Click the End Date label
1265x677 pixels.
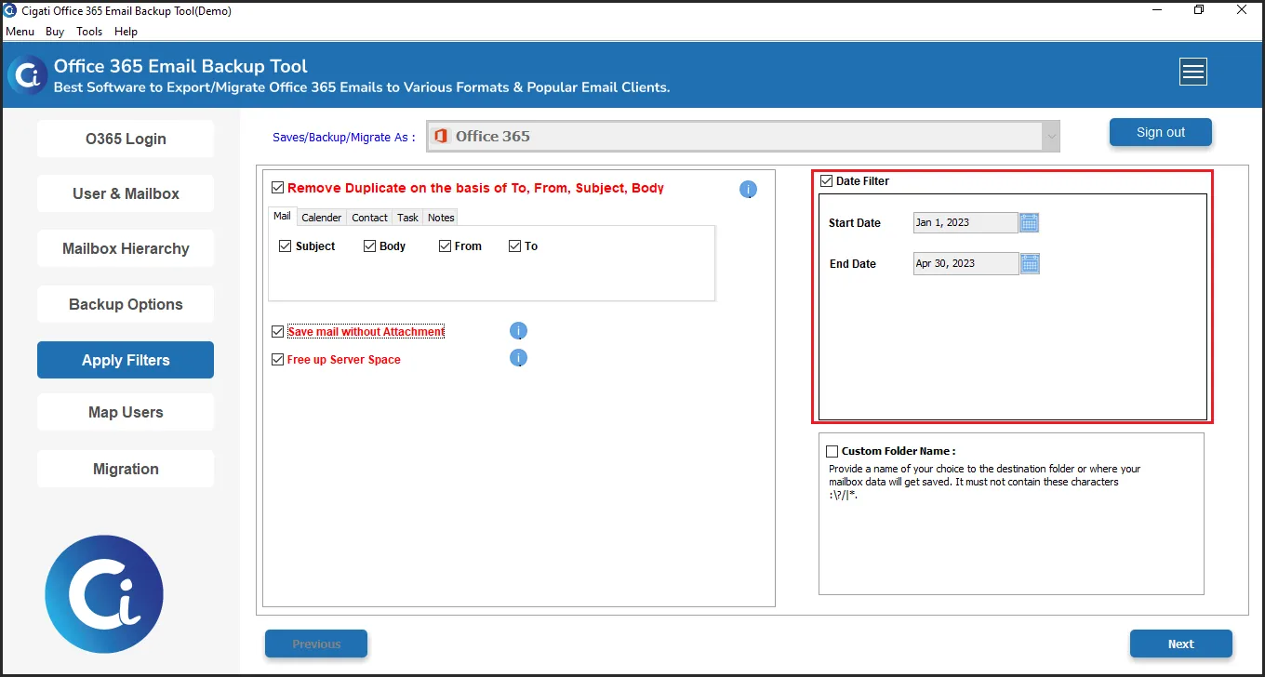pos(853,264)
